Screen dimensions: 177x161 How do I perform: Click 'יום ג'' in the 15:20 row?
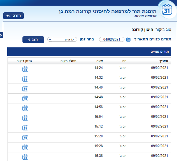coord(123,136)
